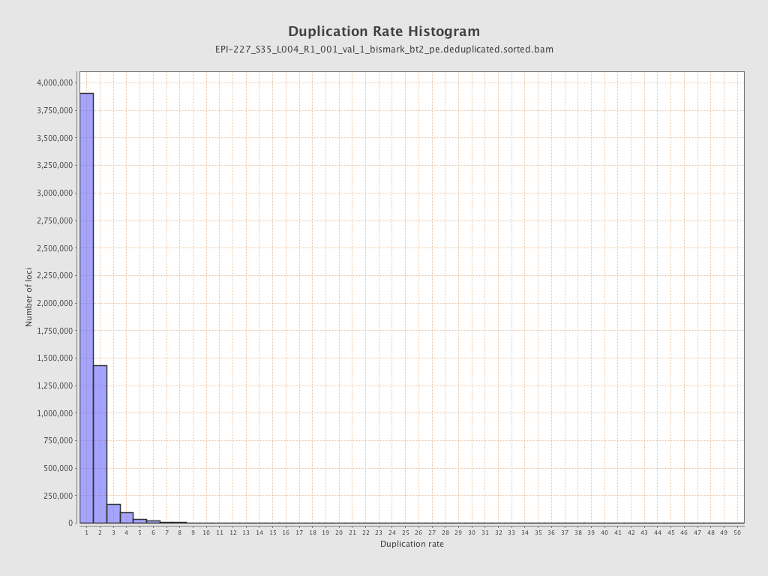This screenshot has width=768, height=576.
Task: Click x-axis tick label 23
Action: (x=379, y=532)
